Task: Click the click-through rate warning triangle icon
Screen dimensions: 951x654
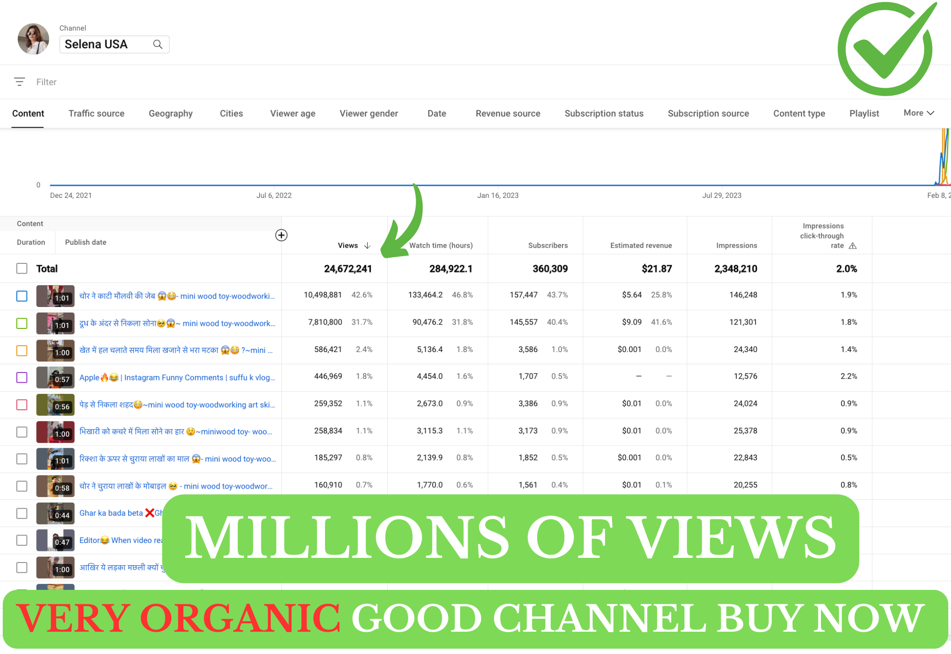Action: click(x=853, y=246)
